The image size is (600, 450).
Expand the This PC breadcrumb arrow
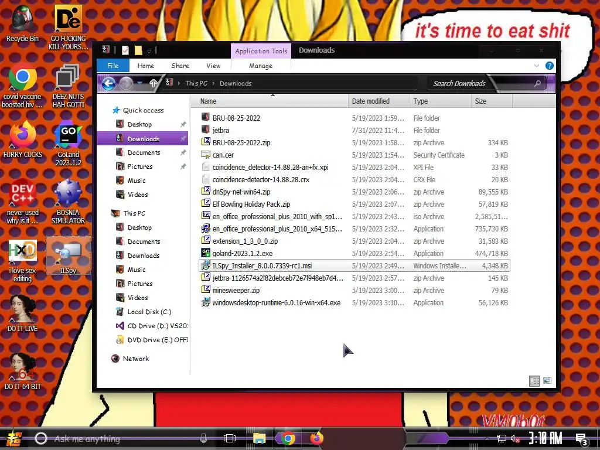point(213,83)
